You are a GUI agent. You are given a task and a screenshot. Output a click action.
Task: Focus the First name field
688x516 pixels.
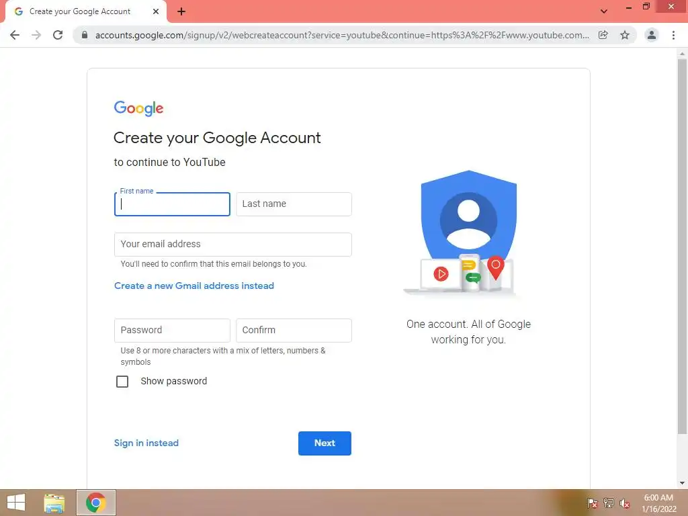172,204
